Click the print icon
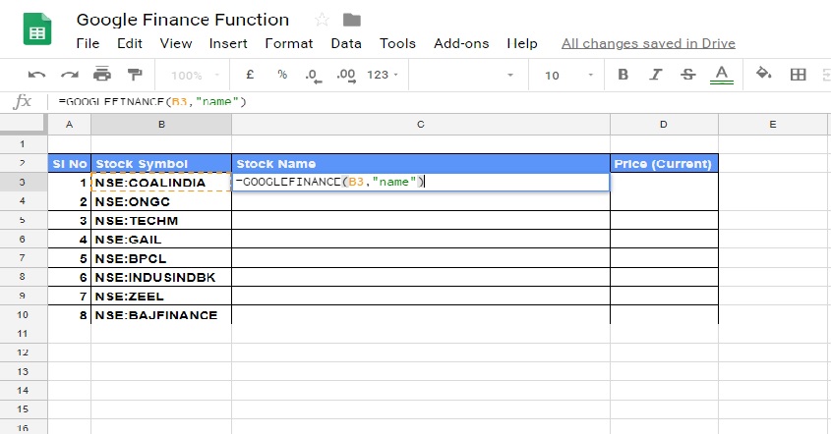 click(102, 75)
